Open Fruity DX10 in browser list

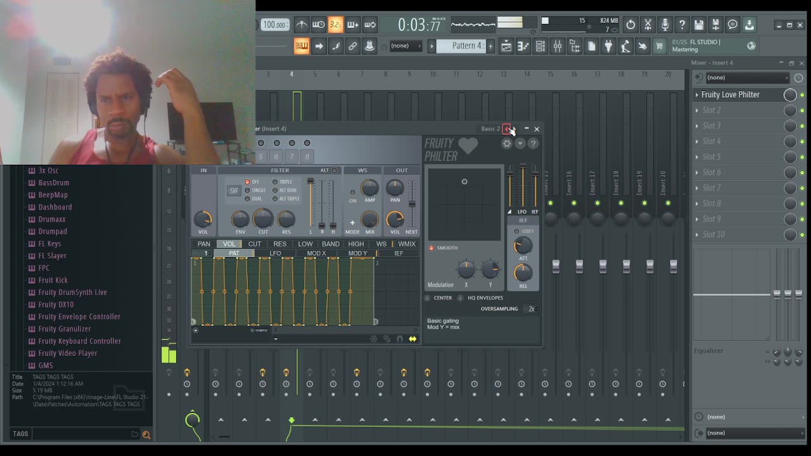coord(56,305)
